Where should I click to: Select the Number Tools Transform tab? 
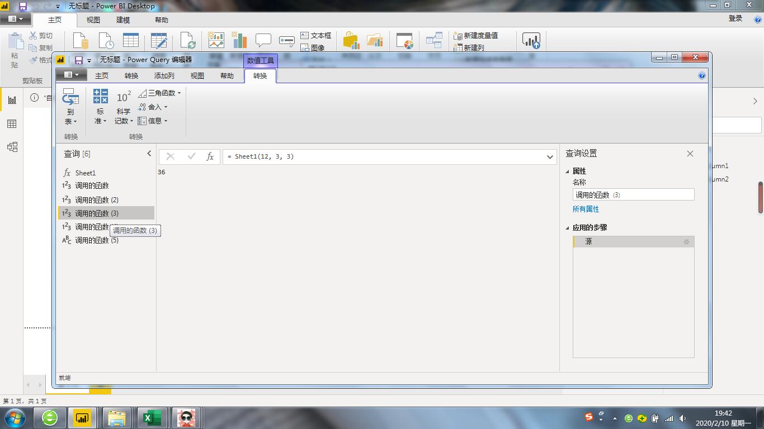(260, 76)
